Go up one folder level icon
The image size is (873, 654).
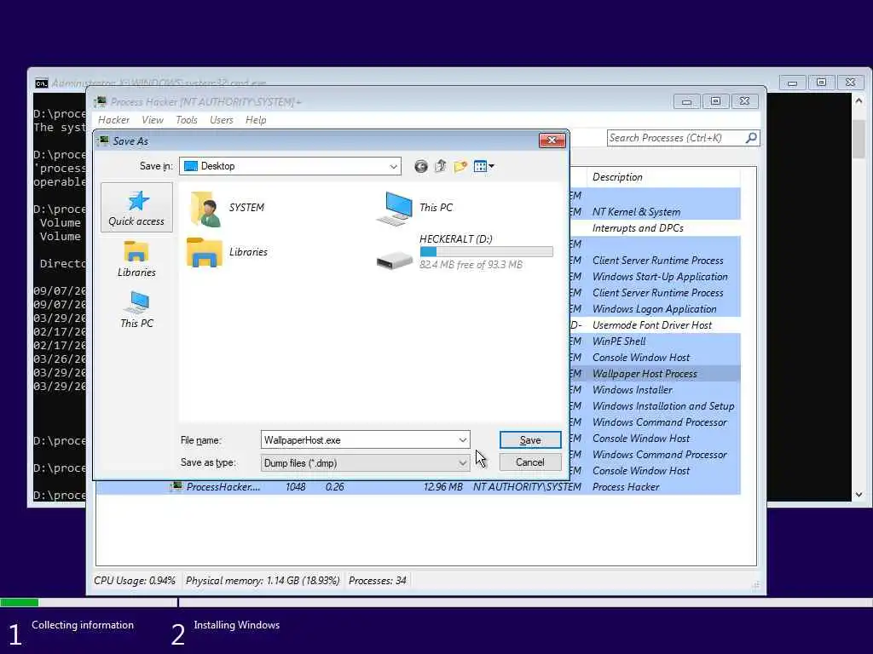point(441,166)
